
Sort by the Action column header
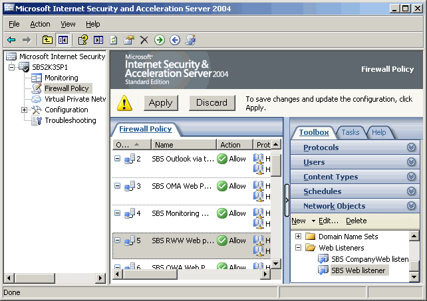[x=235, y=145]
